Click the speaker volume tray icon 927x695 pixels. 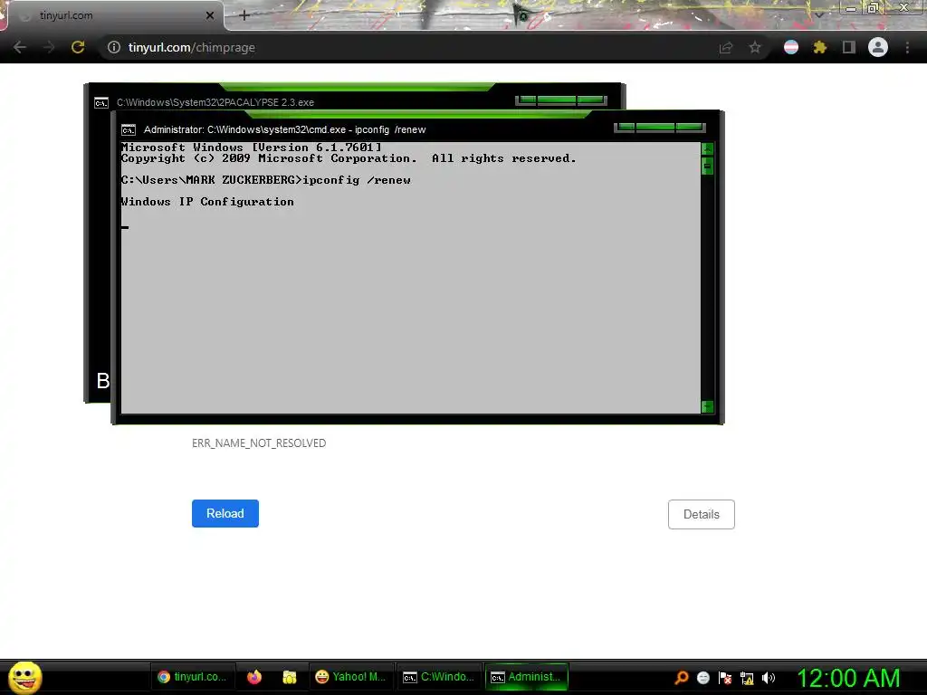768,678
